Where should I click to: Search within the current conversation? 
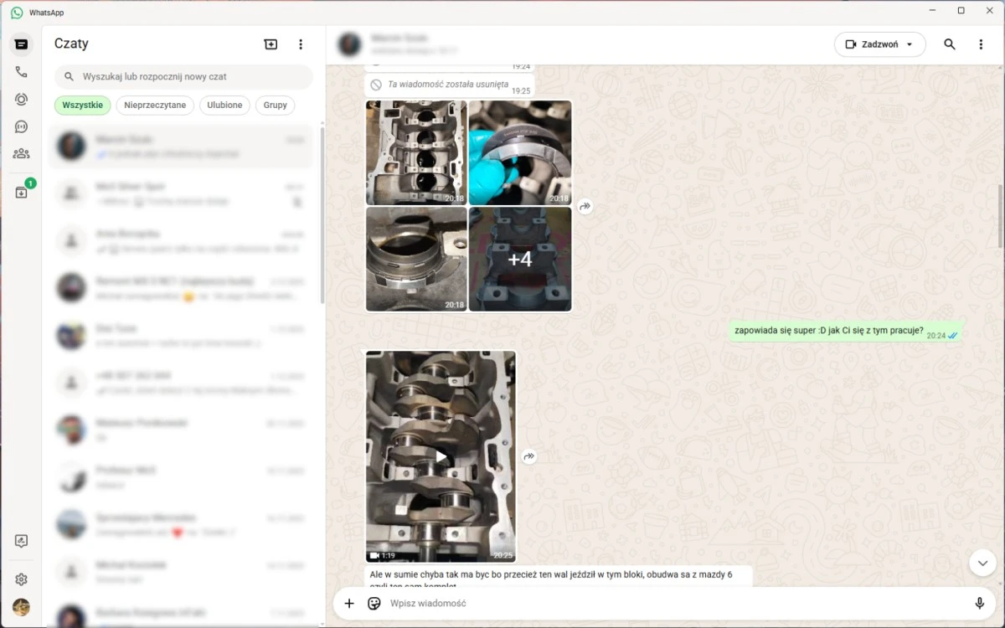pyautogui.click(x=949, y=44)
